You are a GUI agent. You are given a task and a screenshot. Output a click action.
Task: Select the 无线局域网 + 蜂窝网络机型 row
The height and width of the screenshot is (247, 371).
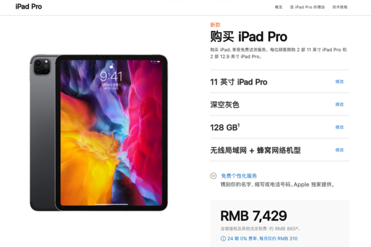click(x=279, y=150)
